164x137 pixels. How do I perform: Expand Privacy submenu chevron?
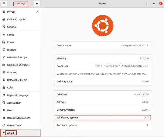(37, 12)
